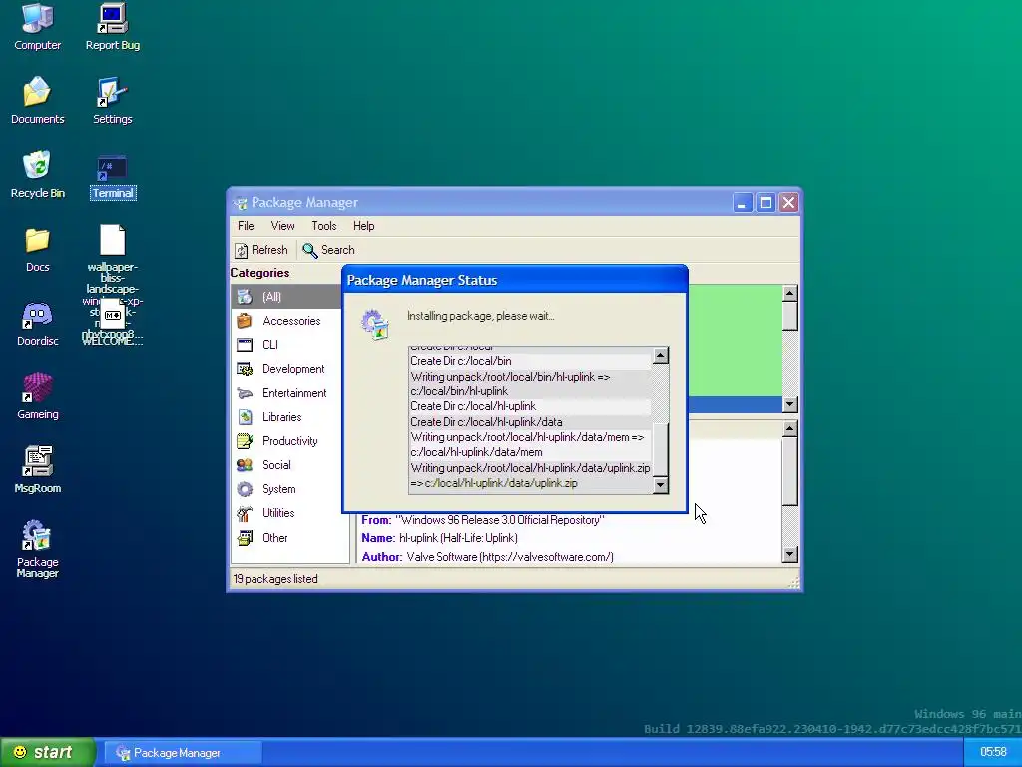
Task: Click the taskbar clock showing 05:58
Action: pyautogui.click(x=993, y=753)
